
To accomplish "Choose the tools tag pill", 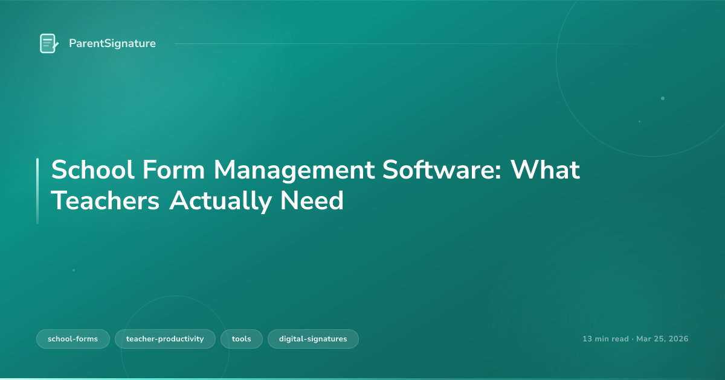I will pyautogui.click(x=242, y=339).
